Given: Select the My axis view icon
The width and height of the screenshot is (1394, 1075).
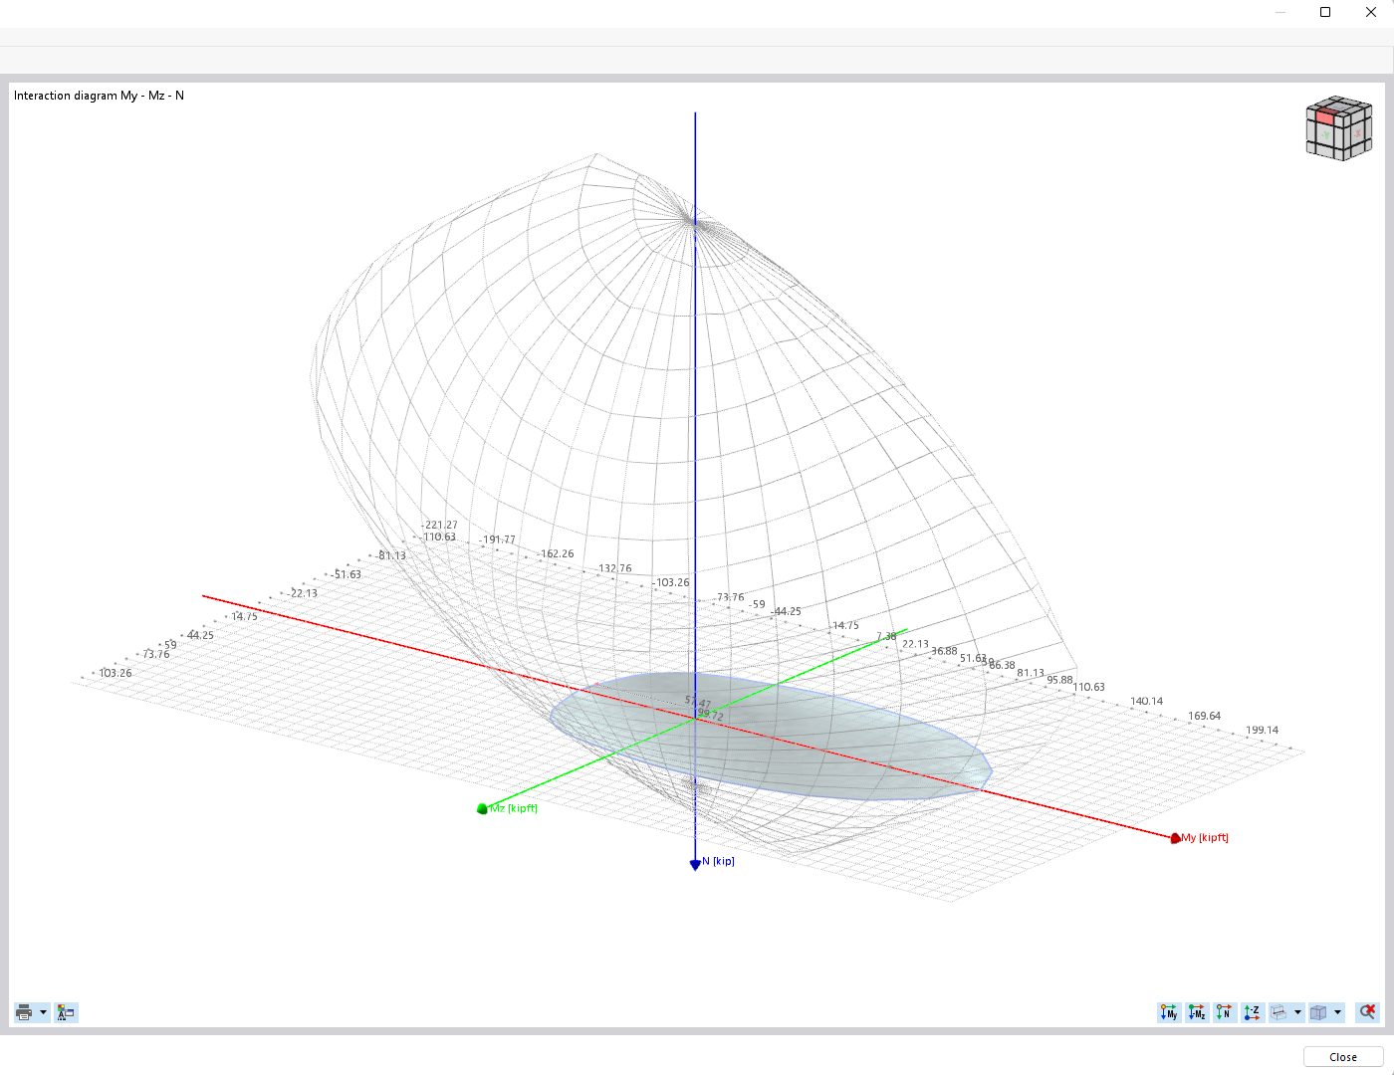Looking at the screenshot, I should pyautogui.click(x=1168, y=1011).
